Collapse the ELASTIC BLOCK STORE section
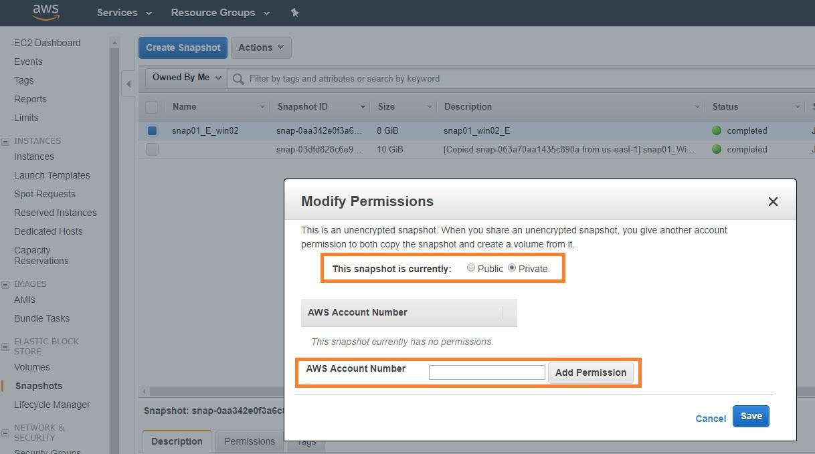The height and width of the screenshot is (454, 815). (x=5, y=346)
